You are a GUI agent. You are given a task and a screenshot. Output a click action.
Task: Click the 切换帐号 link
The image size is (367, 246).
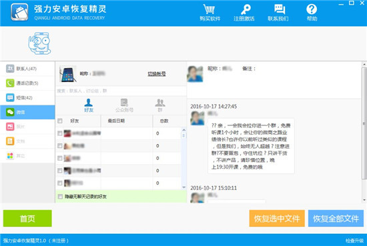pyautogui.click(x=157, y=74)
